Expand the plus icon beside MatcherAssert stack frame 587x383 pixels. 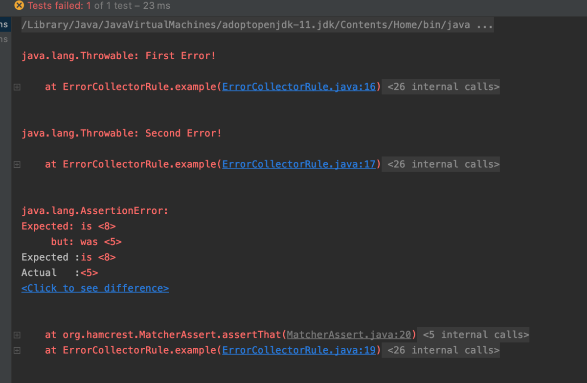(x=16, y=335)
